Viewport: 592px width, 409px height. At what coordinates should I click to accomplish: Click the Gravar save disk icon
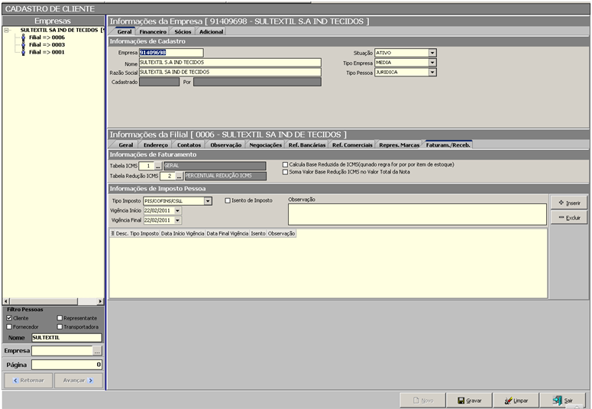click(x=460, y=401)
